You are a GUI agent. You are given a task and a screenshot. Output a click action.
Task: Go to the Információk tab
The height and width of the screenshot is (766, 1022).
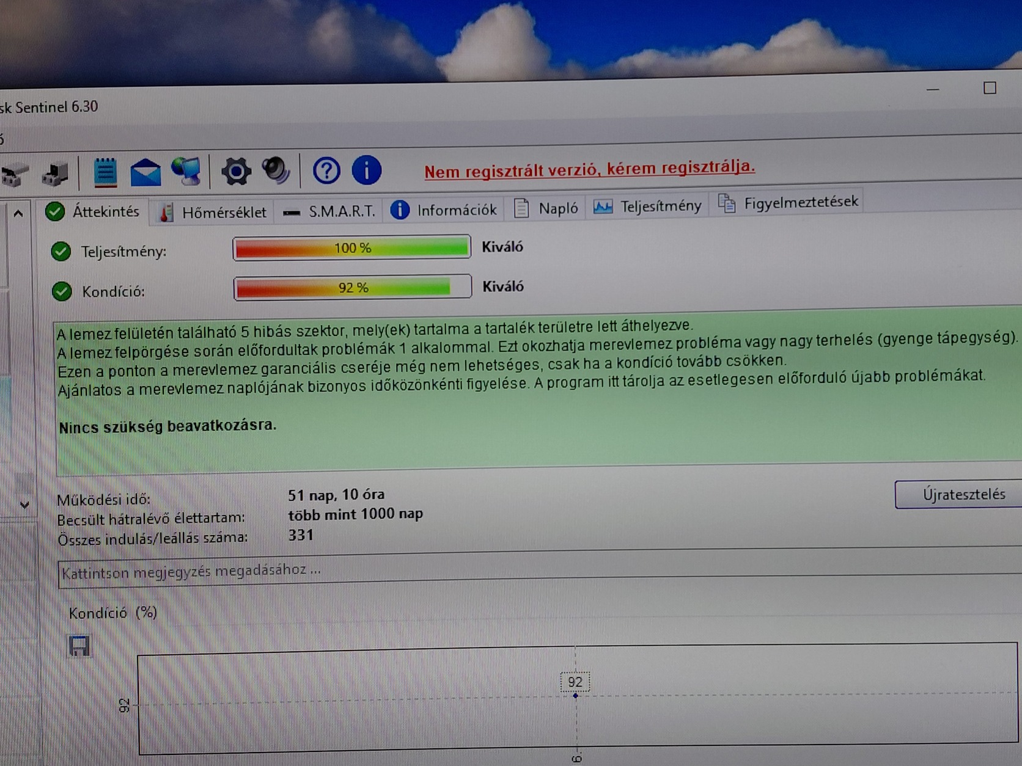(x=444, y=210)
